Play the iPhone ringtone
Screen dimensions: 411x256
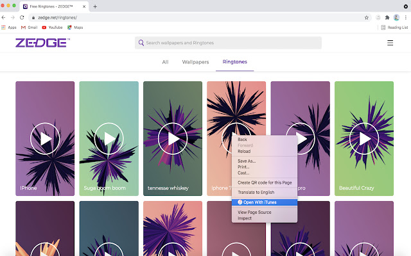(45, 138)
